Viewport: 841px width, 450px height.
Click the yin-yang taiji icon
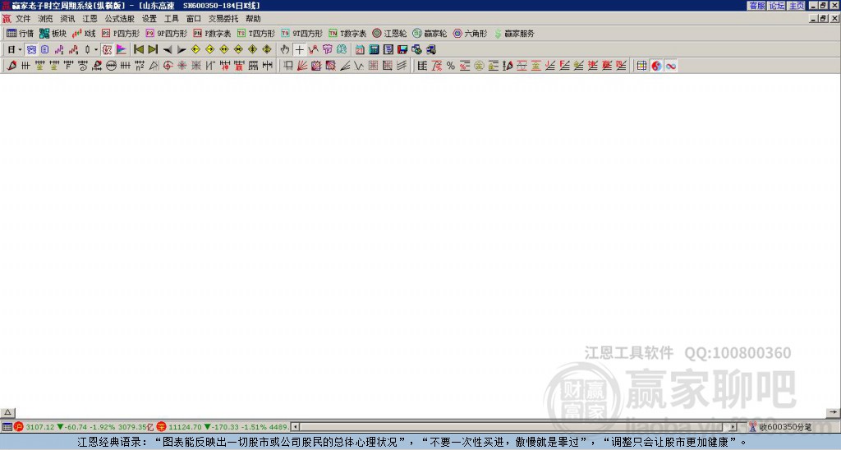(x=656, y=66)
